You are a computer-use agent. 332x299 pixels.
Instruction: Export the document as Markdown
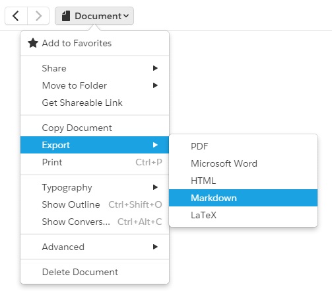(244, 198)
